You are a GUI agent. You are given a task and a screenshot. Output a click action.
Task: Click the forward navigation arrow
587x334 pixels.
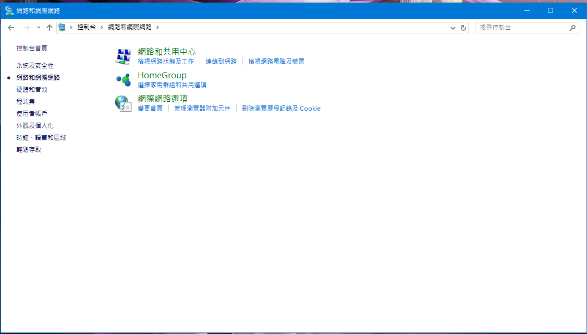(26, 27)
